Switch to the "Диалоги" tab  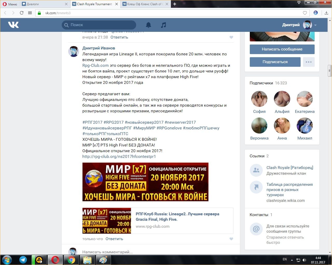click(45, 4)
